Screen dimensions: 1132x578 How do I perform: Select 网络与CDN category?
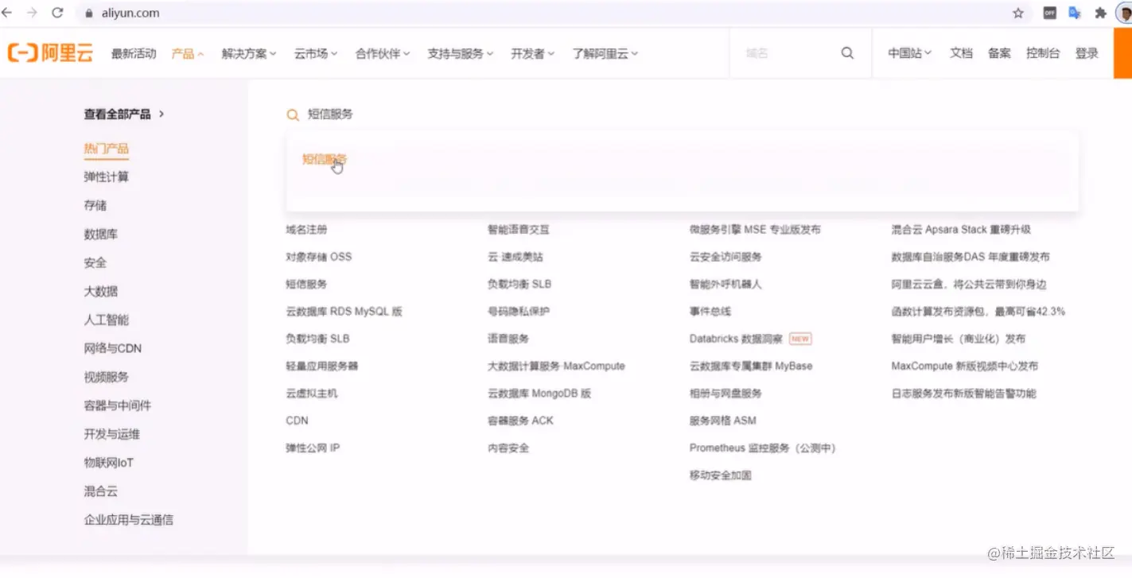(x=112, y=348)
